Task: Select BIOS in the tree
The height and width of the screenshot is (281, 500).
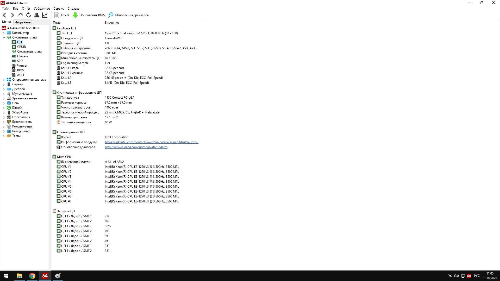Action: pyautogui.click(x=20, y=70)
